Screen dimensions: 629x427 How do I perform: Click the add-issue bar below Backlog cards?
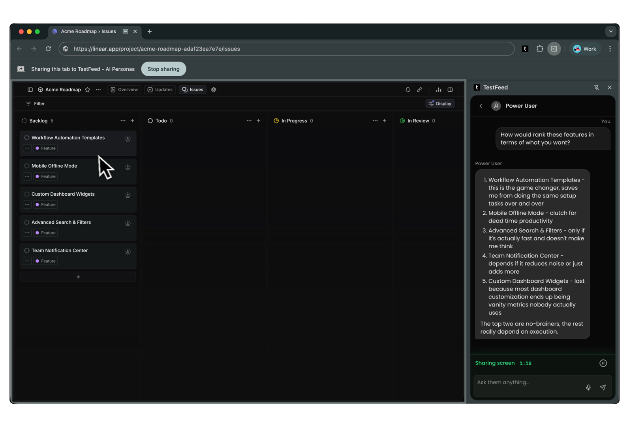point(78,277)
